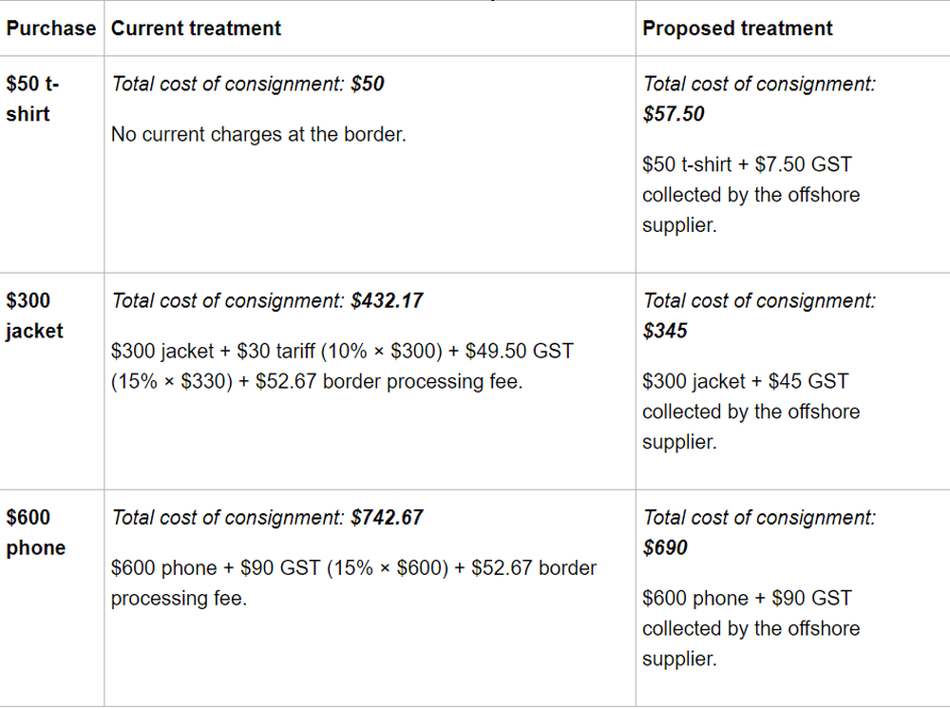Select the $432.17 current total cost line

(267, 300)
